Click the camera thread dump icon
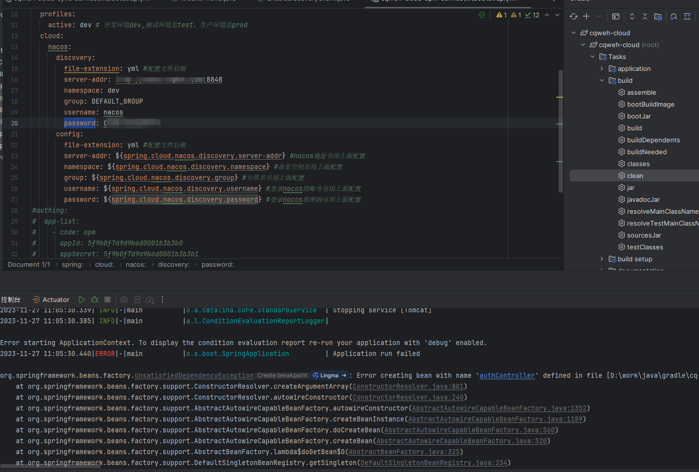699x472 pixels. coord(124,299)
